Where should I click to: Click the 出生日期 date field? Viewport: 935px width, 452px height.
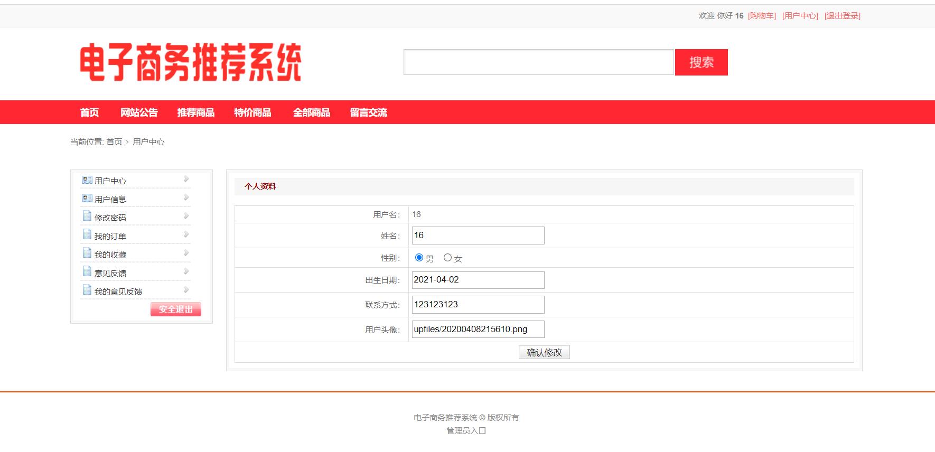[478, 280]
